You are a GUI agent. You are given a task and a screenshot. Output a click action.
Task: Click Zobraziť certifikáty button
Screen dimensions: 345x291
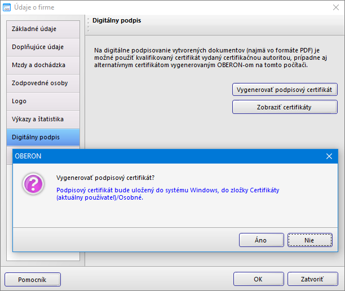click(285, 107)
